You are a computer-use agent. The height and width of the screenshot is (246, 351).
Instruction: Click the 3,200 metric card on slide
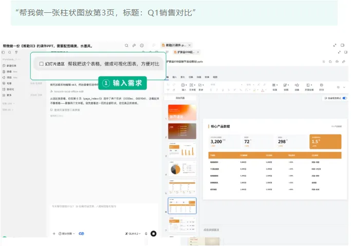(x=224, y=142)
